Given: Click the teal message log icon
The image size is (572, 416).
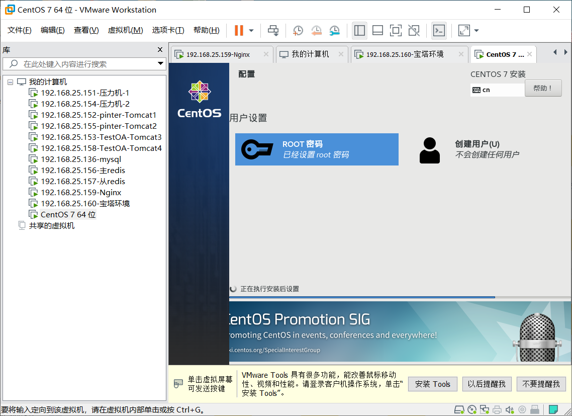Looking at the screenshot, I should pos(553,409).
